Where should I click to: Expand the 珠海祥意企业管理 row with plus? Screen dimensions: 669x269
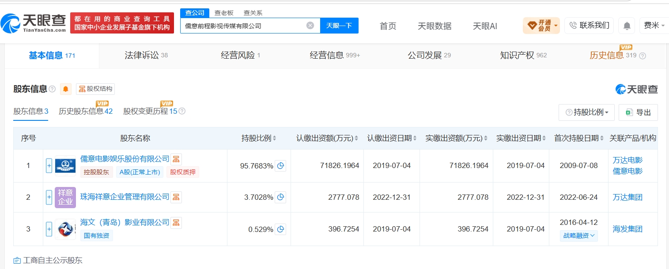[49, 197]
